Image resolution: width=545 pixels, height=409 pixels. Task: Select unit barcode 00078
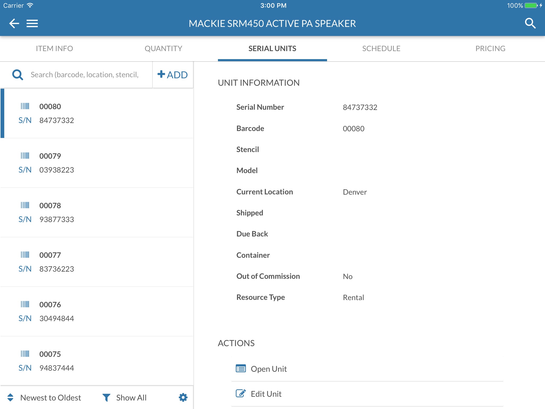(x=50, y=206)
